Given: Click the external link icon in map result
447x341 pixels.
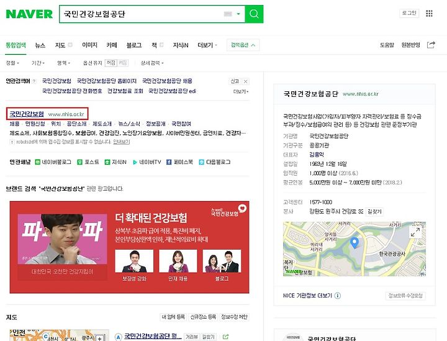Looking at the screenshot, I should [225, 337].
